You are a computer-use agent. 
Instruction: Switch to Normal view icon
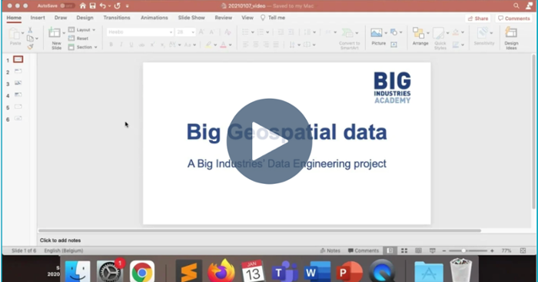pyautogui.click(x=390, y=250)
